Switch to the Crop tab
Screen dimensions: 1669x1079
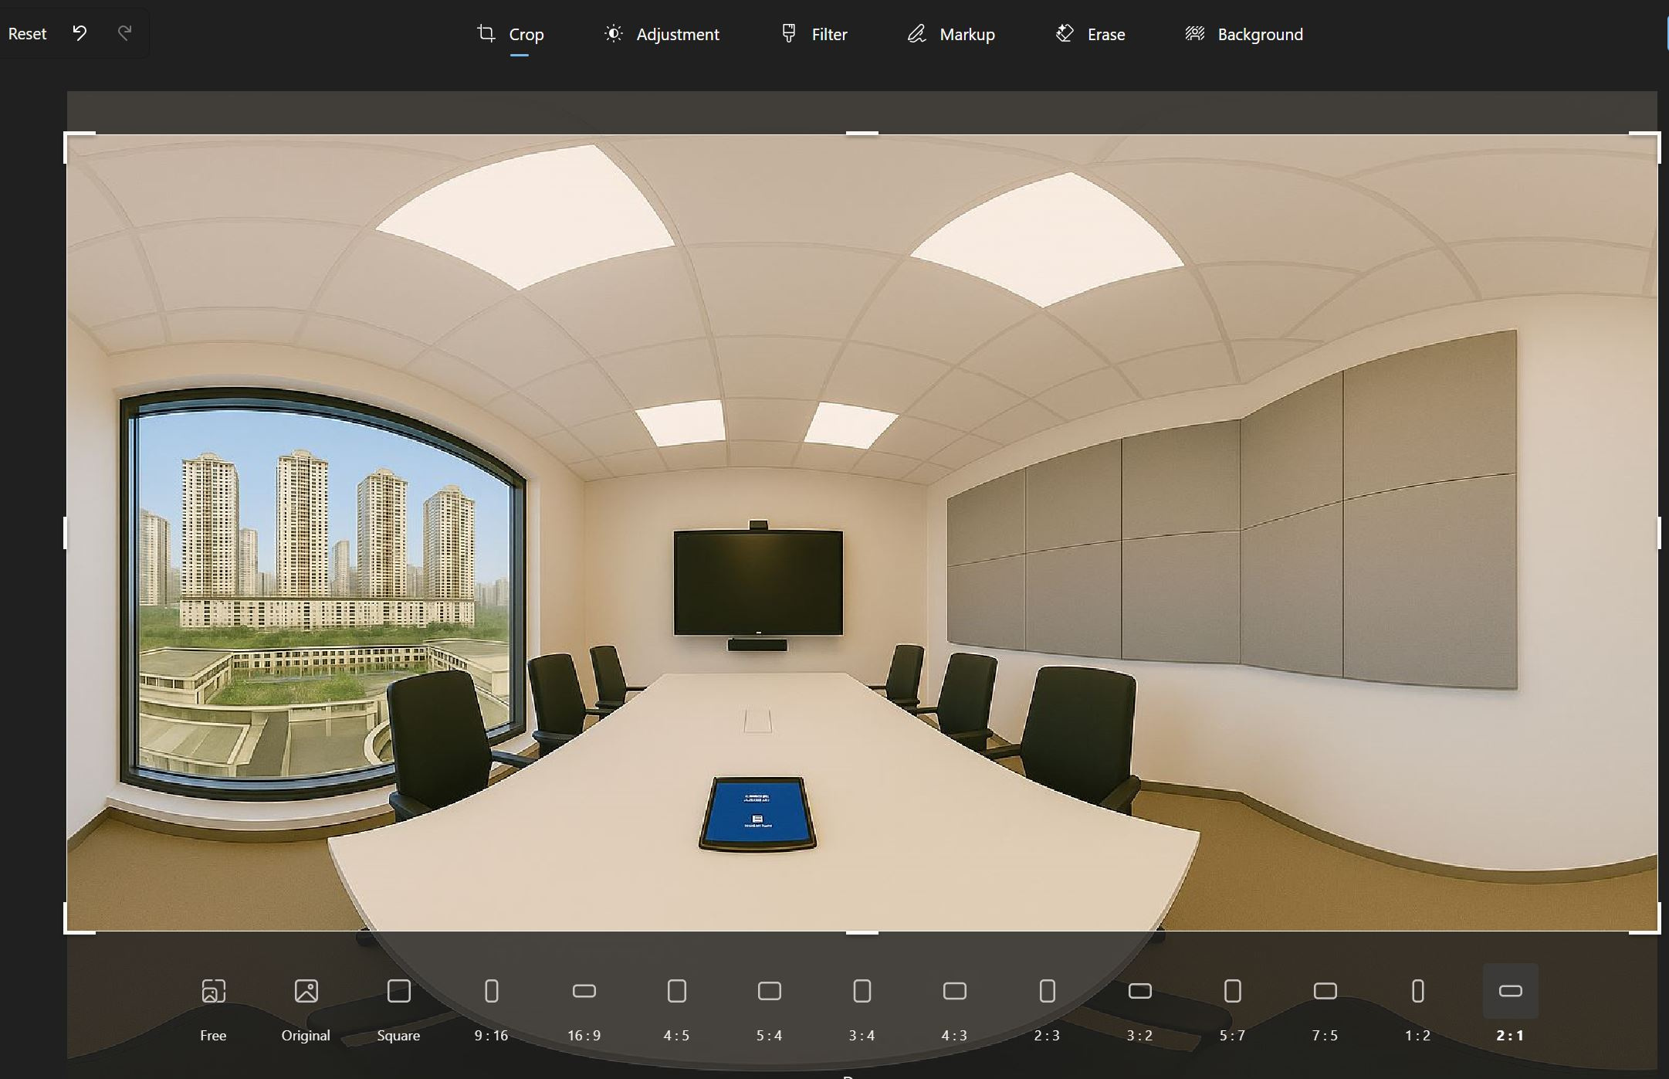tap(511, 34)
